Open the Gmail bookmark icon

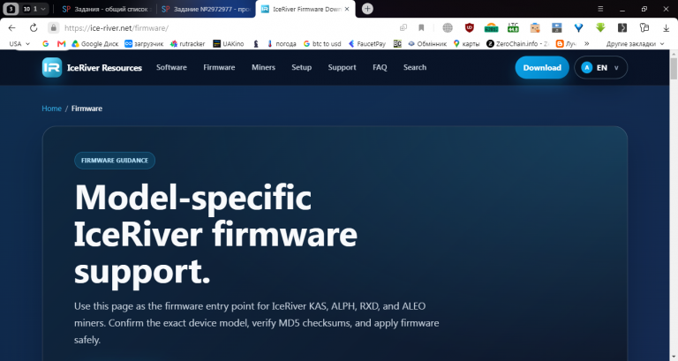[62, 43]
